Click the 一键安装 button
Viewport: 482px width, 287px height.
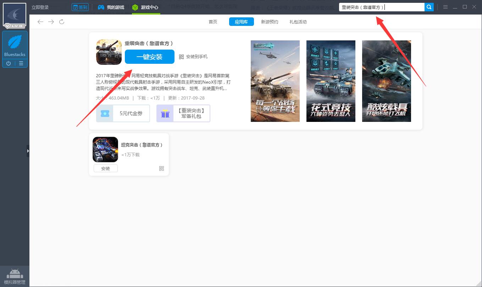click(149, 57)
